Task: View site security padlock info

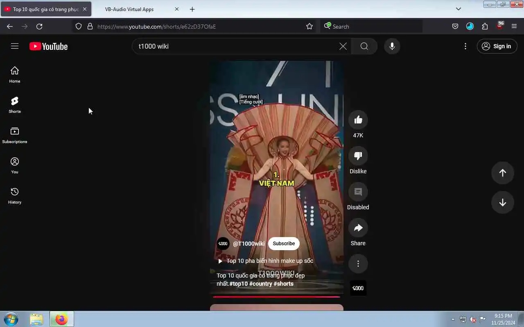Action: coord(90,27)
